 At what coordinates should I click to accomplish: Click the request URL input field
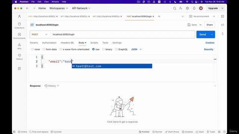click(x=123, y=35)
